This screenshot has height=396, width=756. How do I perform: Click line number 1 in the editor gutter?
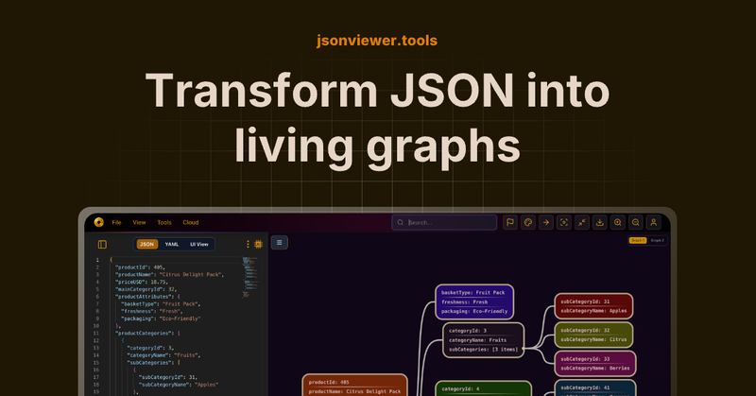(x=97, y=260)
